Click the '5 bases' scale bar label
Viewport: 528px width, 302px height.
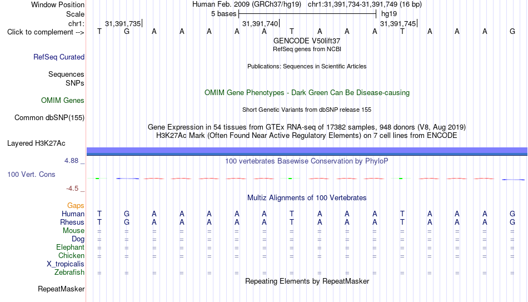(223, 14)
